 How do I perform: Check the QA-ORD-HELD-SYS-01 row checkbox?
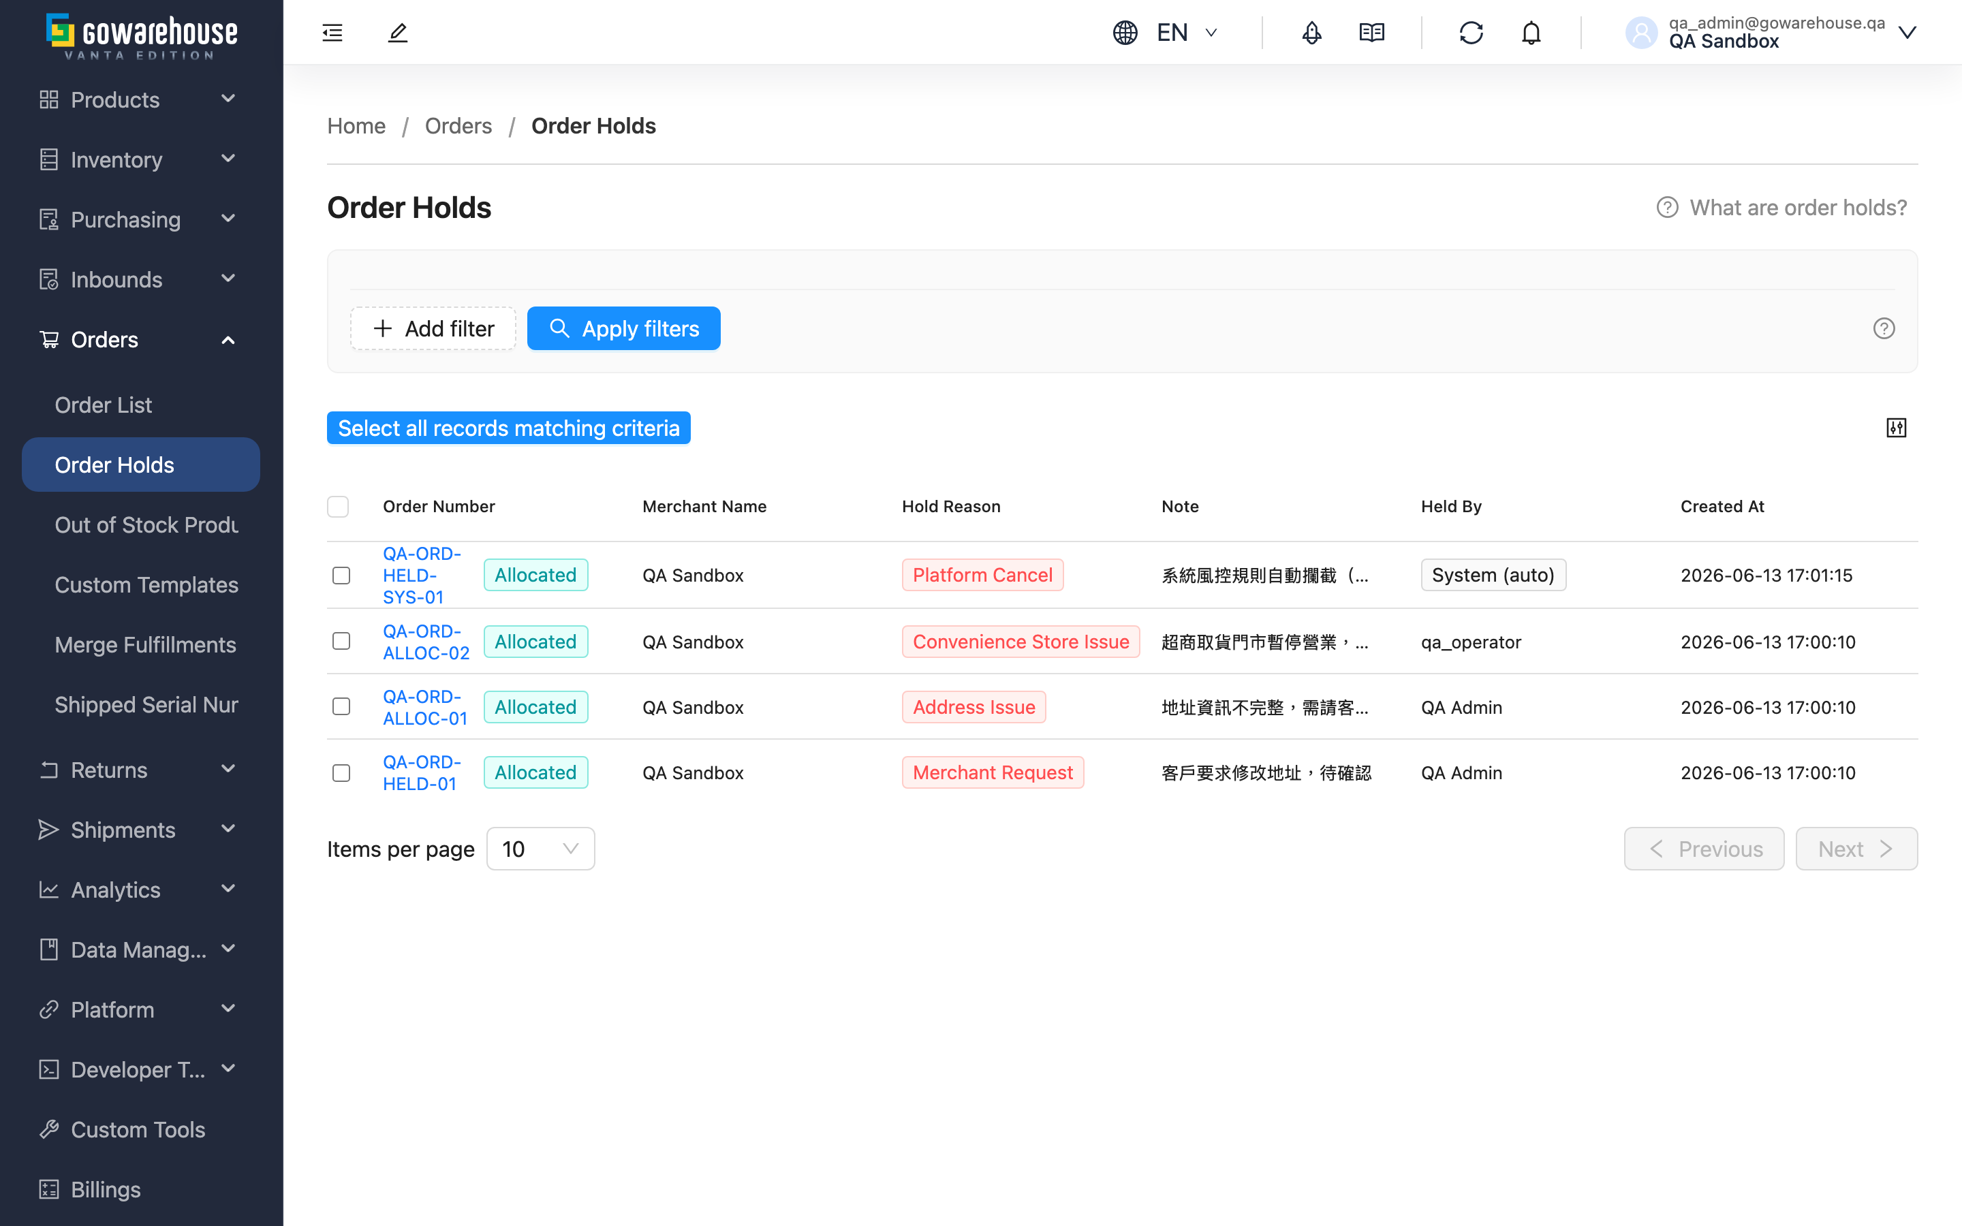(341, 576)
